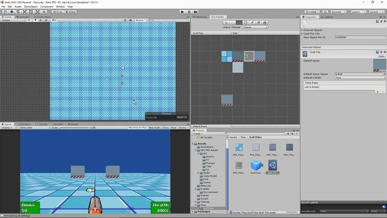Pick the tile palette Eraser tool

click(258, 22)
